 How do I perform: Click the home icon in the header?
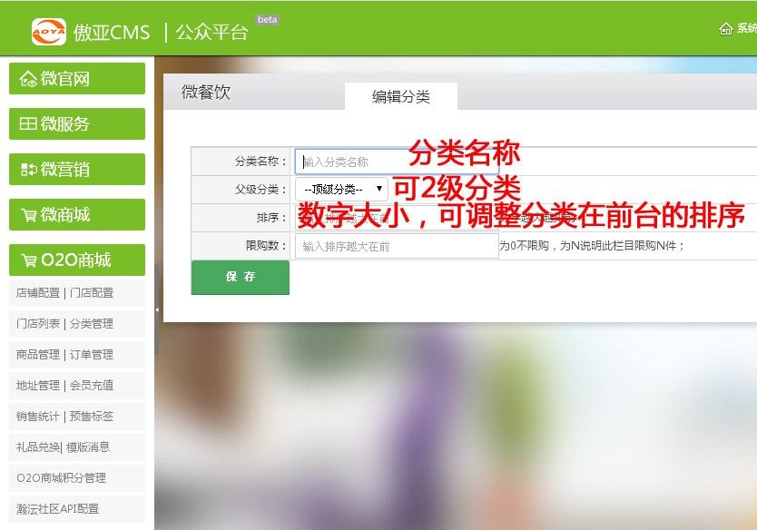tap(725, 29)
